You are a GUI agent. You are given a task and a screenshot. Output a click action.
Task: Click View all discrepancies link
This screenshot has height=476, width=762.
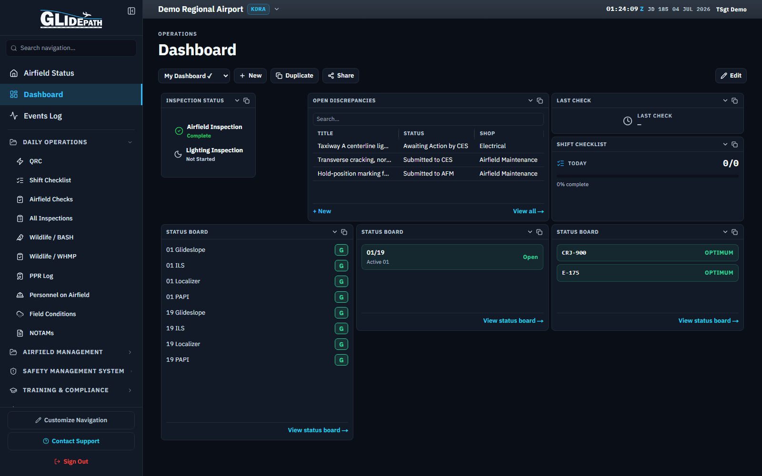[x=528, y=211]
